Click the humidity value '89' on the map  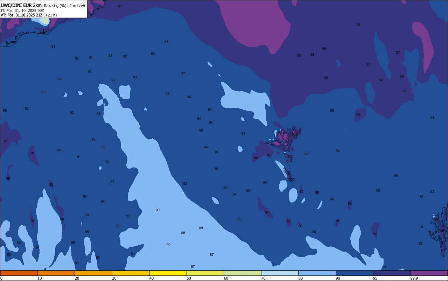point(201,228)
